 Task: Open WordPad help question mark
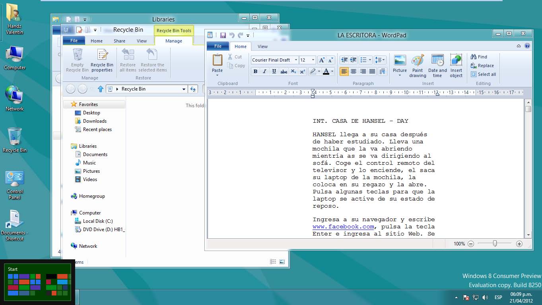pos(527,46)
